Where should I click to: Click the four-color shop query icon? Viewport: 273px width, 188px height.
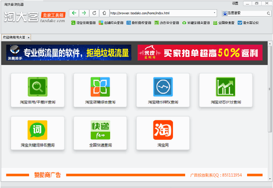click(x=100, y=87)
